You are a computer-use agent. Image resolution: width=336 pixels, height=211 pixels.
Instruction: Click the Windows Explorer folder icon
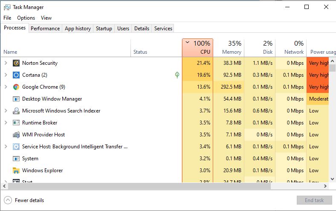tap(16, 171)
